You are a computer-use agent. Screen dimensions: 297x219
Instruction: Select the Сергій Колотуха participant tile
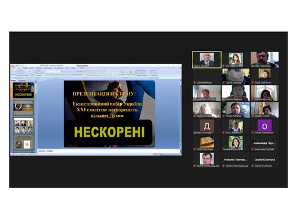click(x=264, y=160)
